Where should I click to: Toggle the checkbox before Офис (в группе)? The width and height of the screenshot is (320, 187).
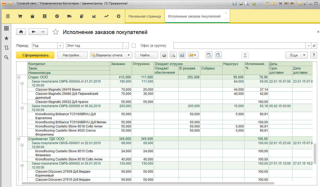point(134,45)
